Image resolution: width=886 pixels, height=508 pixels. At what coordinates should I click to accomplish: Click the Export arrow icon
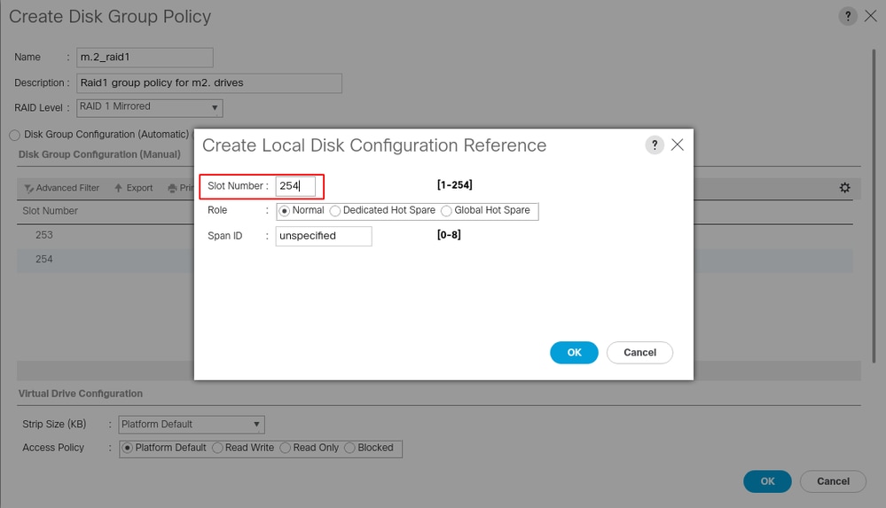click(x=118, y=188)
